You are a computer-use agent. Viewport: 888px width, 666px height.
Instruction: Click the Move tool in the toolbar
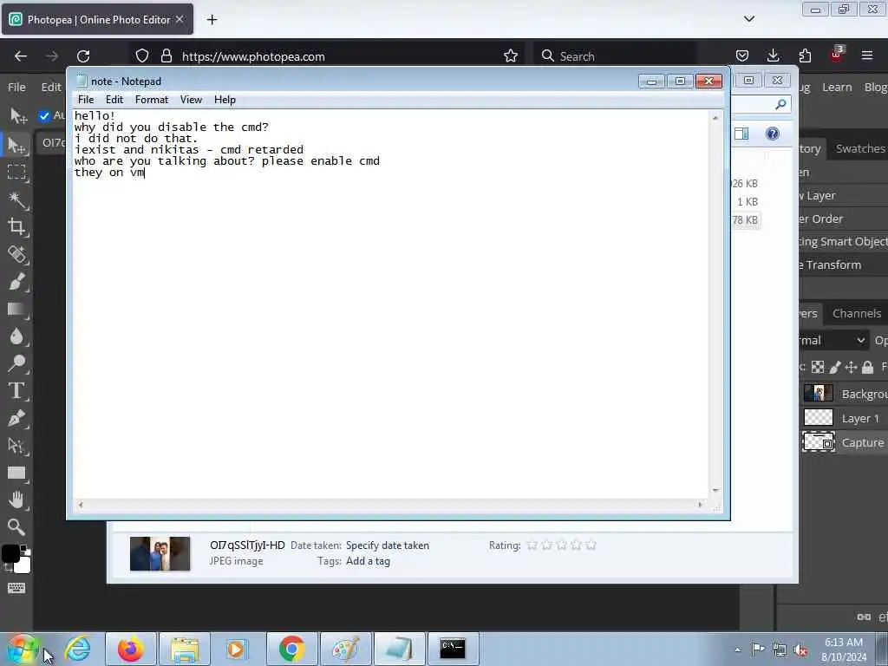tap(16, 146)
